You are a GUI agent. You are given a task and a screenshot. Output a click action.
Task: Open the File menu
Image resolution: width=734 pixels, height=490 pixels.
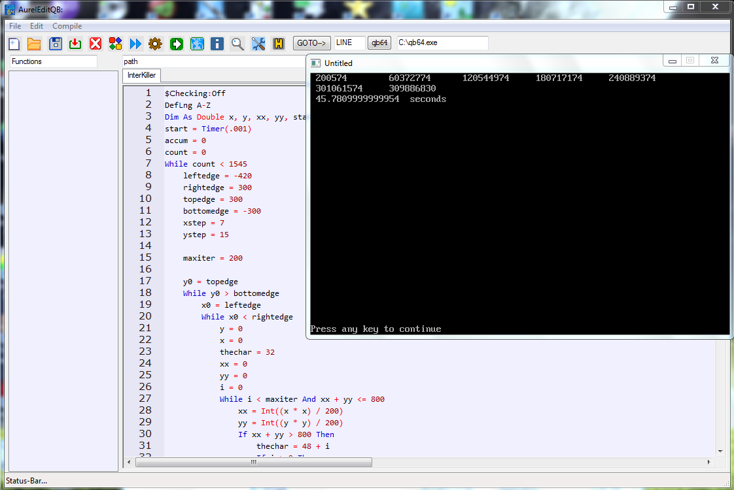click(15, 26)
